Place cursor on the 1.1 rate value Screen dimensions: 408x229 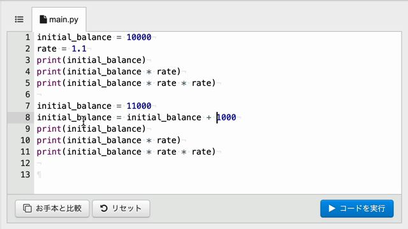pos(79,49)
